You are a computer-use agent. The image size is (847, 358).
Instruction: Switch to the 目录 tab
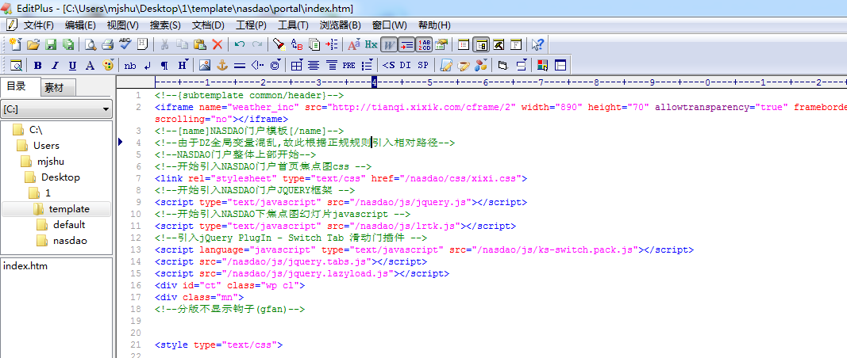tap(20, 86)
